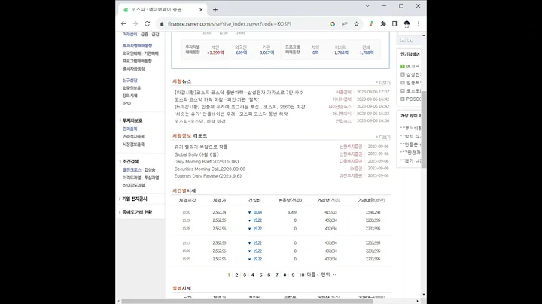Open the IPO link in left menu
This screenshot has width=542, height=304.
click(126, 103)
